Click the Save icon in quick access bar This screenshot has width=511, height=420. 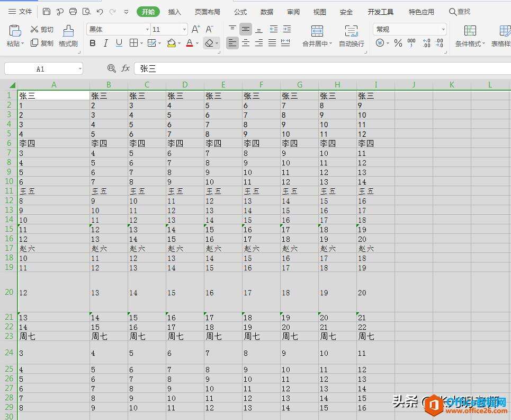tap(47, 12)
